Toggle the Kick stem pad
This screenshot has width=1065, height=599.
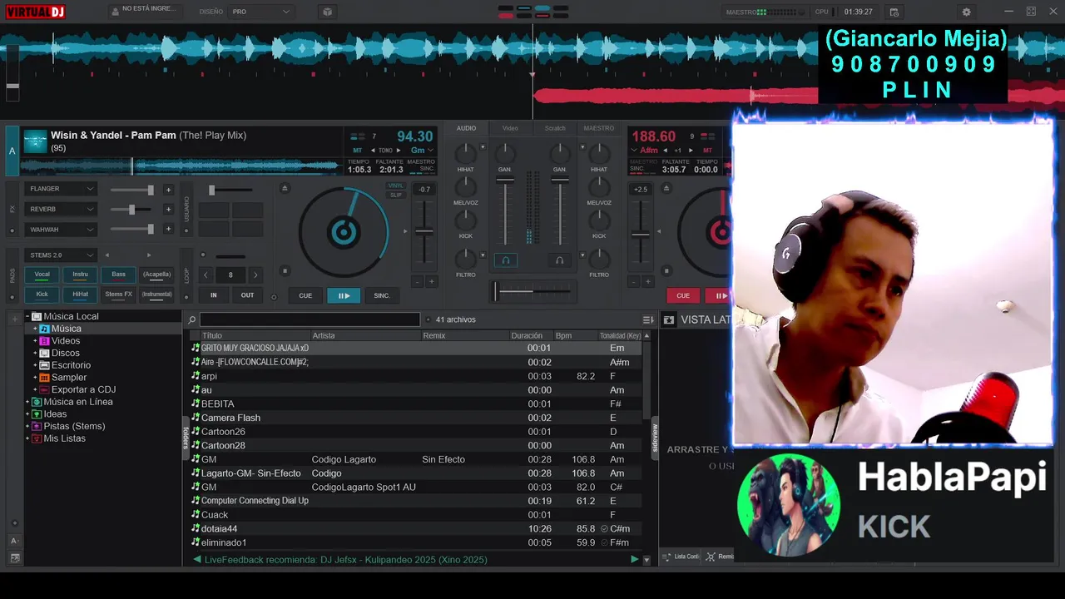pyautogui.click(x=42, y=295)
